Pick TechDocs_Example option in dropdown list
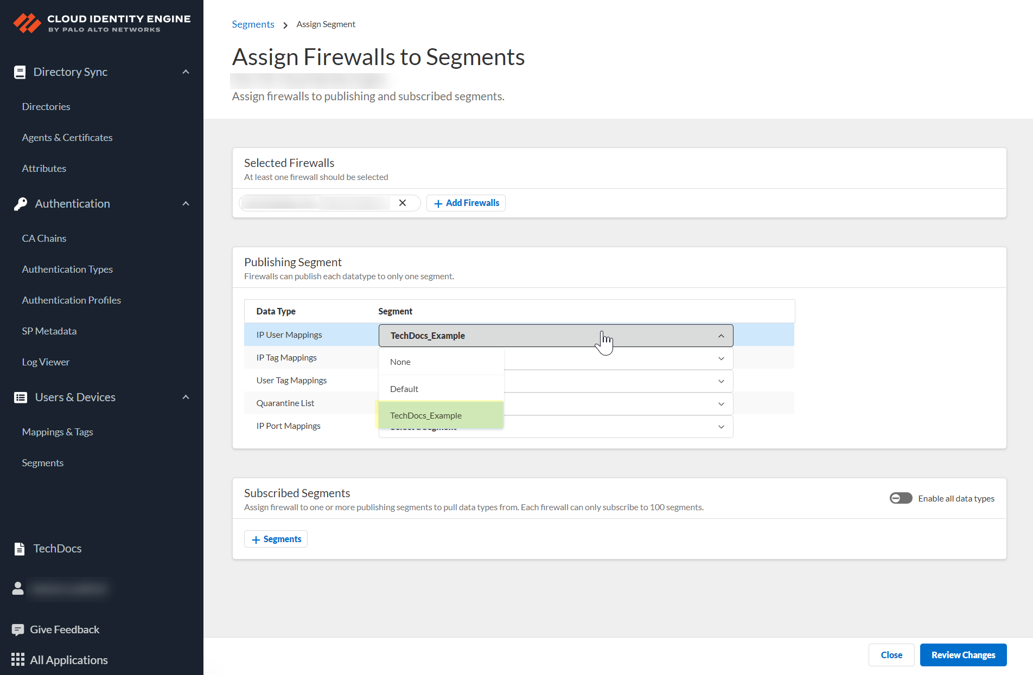Screen dimensions: 1033x675 click(x=426, y=415)
